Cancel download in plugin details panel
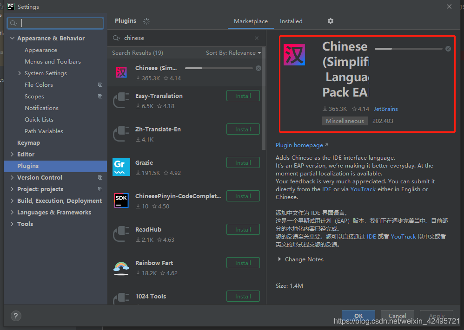Viewport: 464px width, 330px height. coord(448,49)
